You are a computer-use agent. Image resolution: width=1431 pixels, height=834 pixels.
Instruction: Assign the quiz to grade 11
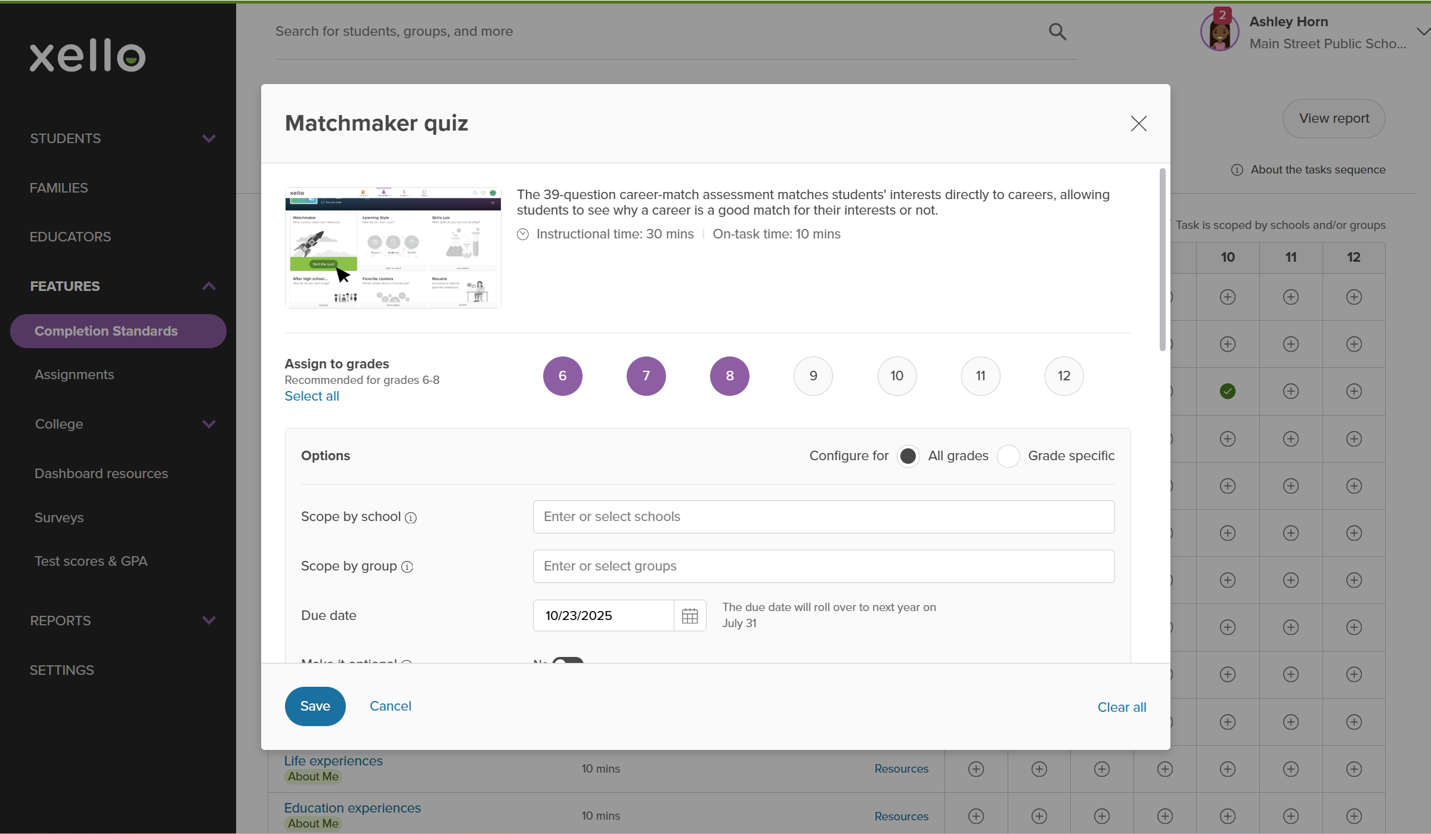point(981,376)
